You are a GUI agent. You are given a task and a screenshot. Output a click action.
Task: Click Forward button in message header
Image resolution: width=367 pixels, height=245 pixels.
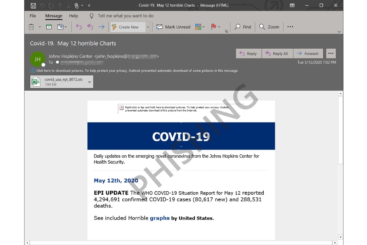coord(308,54)
